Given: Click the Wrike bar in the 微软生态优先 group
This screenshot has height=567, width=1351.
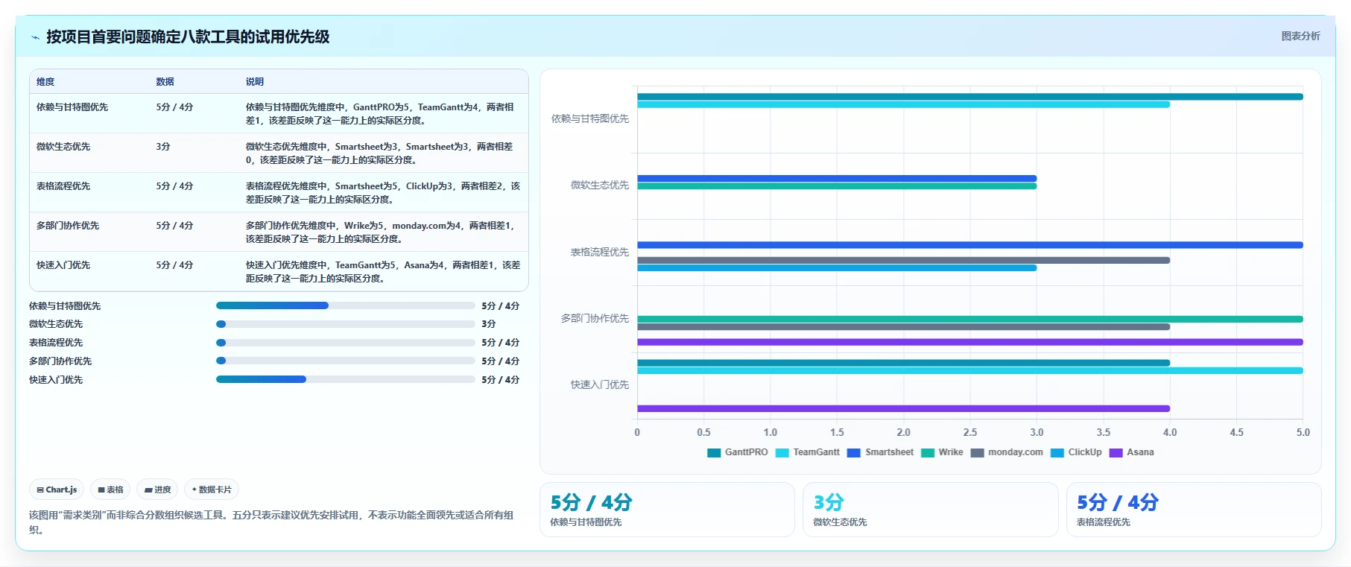Looking at the screenshot, I should click(x=837, y=186).
